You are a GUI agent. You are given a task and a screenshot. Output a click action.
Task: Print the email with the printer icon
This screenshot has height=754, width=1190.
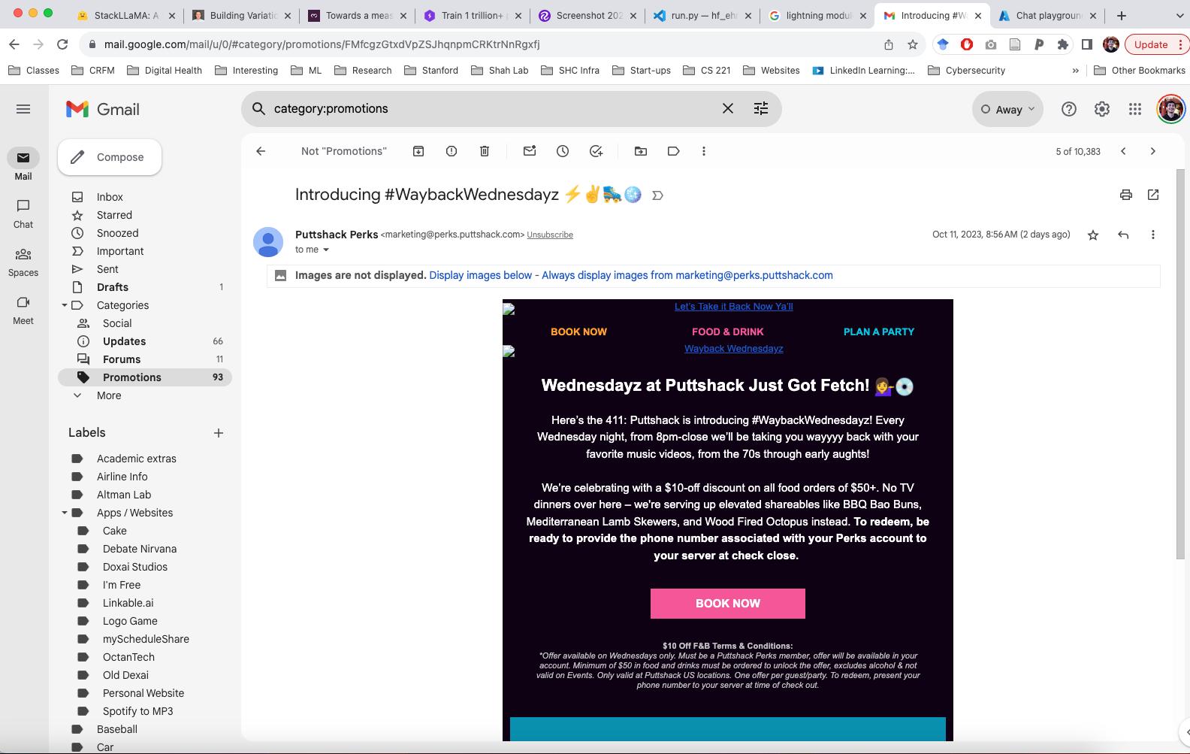[1126, 195]
